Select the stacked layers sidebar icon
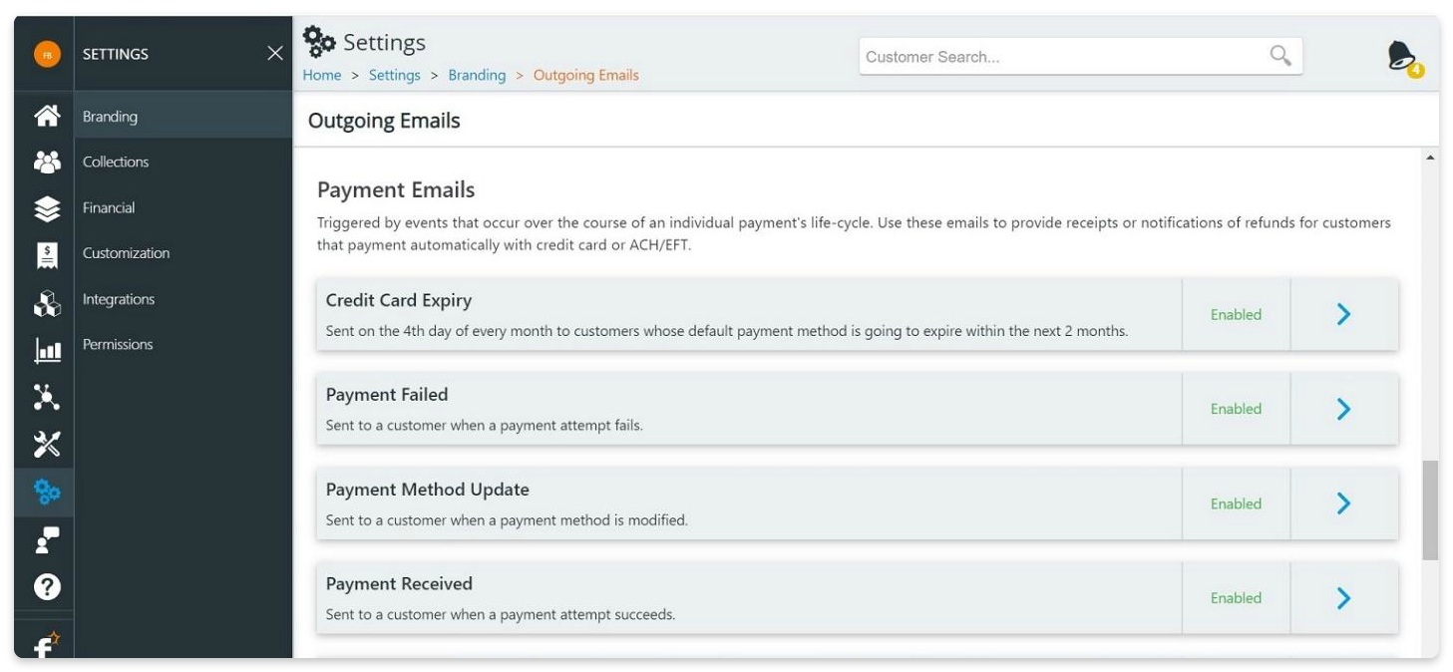1453x672 pixels. click(47, 208)
